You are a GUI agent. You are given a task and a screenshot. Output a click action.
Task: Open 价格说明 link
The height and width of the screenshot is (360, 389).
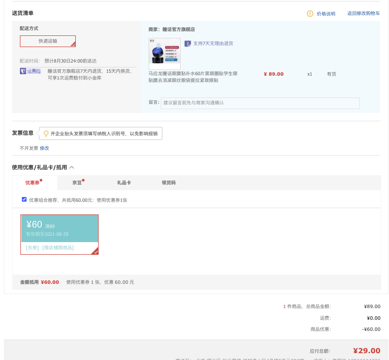326,14
